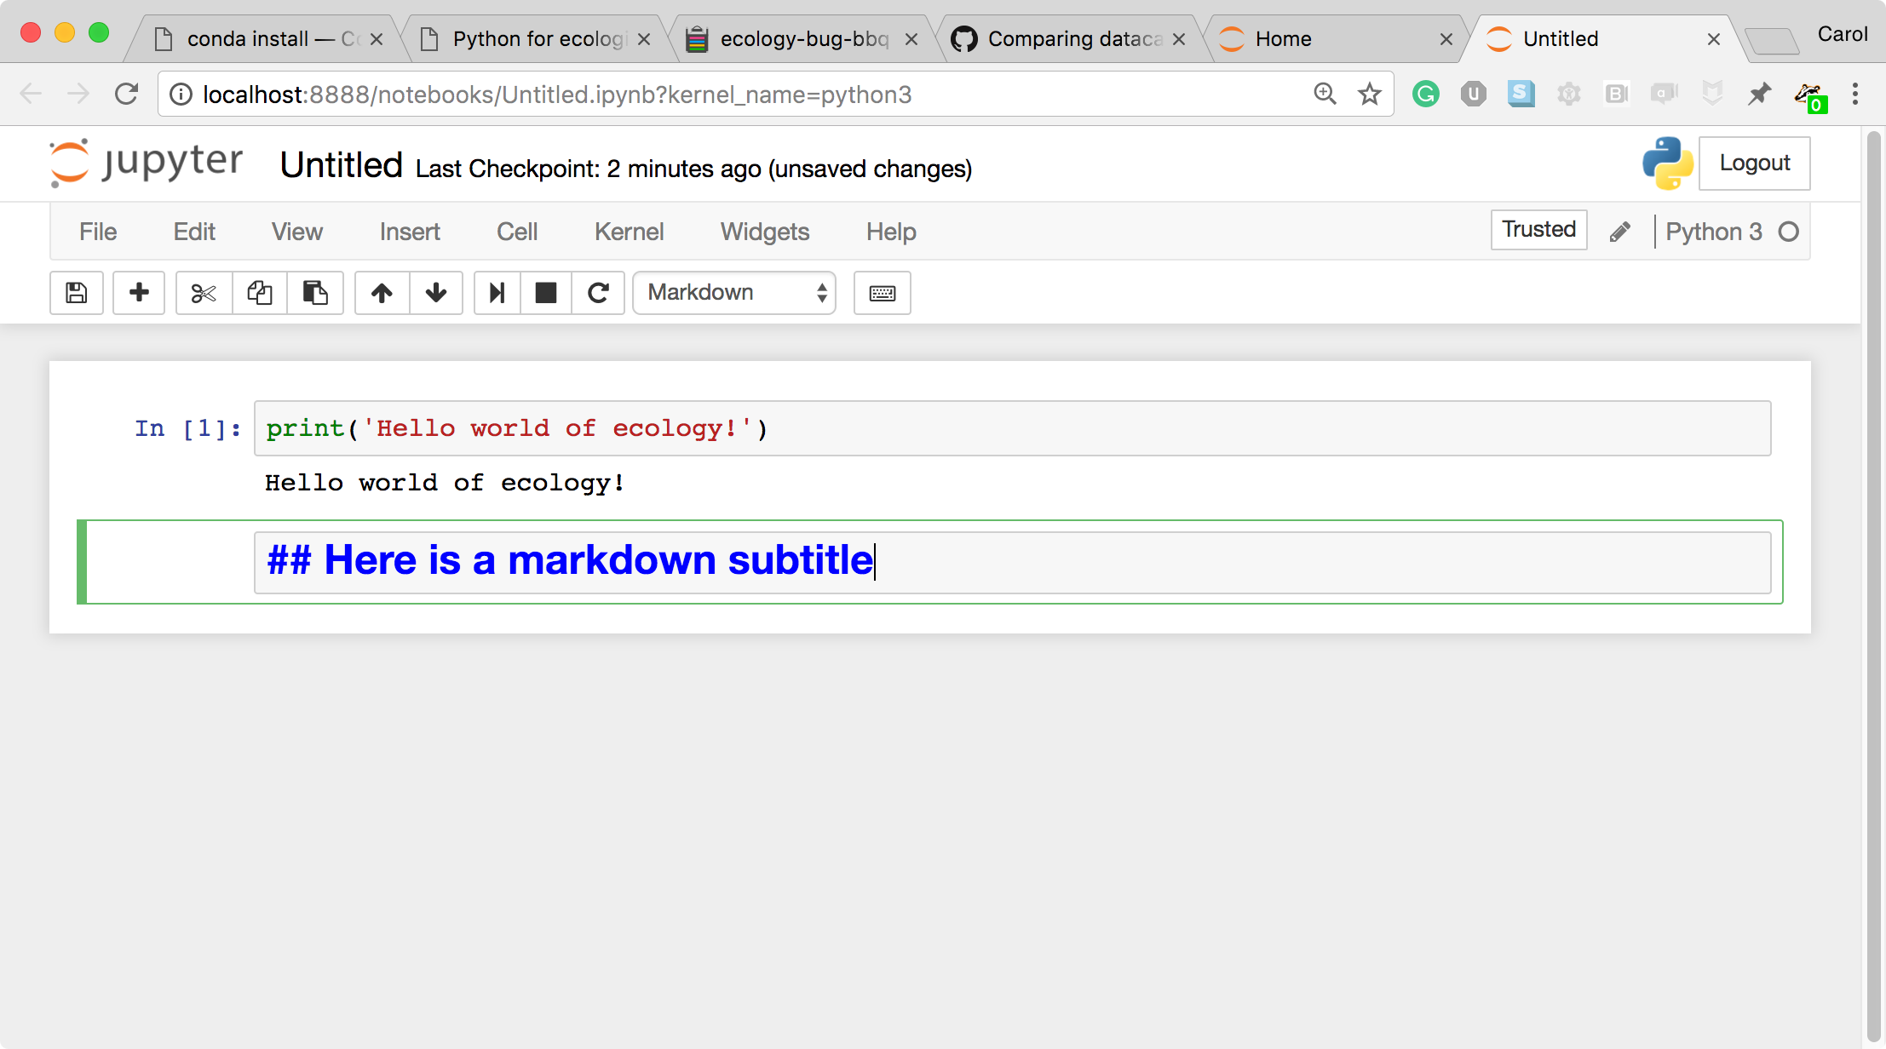1886x1049 pixels.
Task: Interrupt the kernel using the stop icon
Action: [x=545, y=293]
